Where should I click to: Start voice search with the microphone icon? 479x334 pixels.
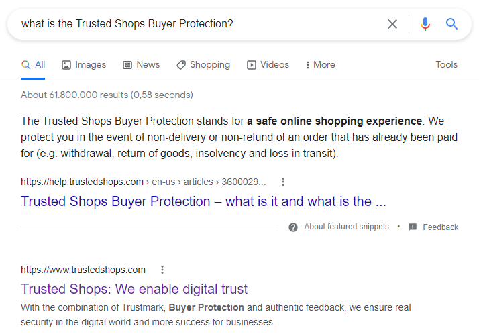(x=425, y=24)
